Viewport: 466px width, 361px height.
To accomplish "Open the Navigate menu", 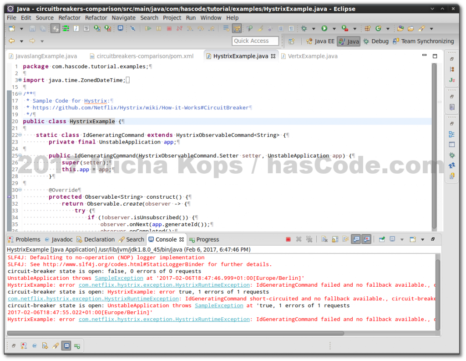I will (x=124, y=18).
